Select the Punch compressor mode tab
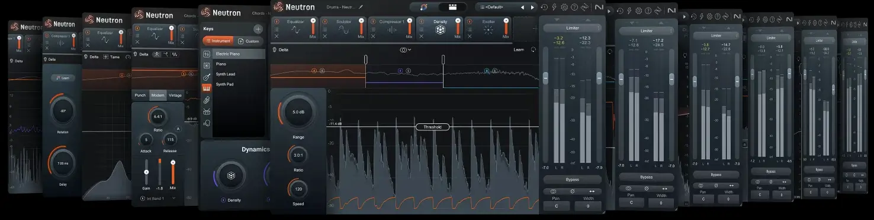Viewport: 874px width, 220px height. pos(140,96)
